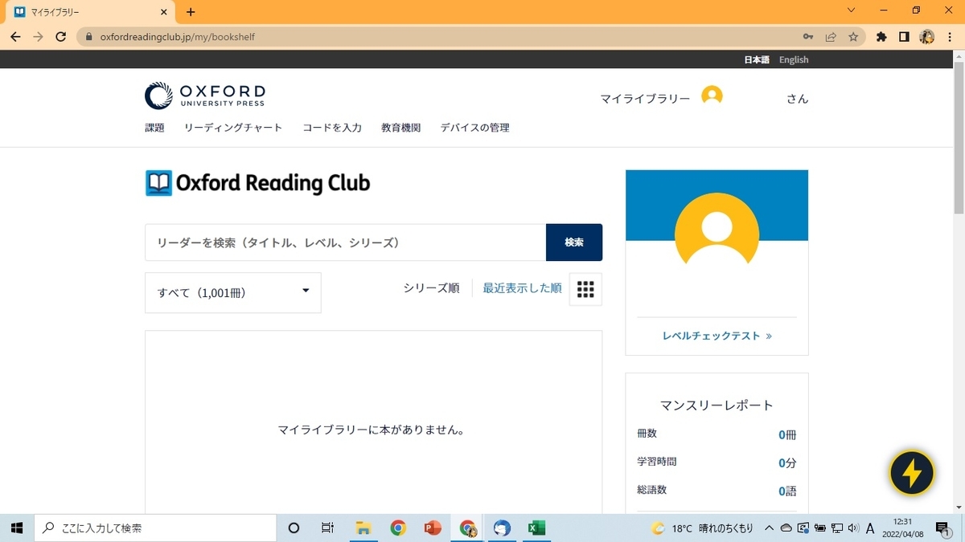Click the Oxford University Press logo
Viewport: 965px width, 542px height.
pyautogui.click(x=205, y=95)
